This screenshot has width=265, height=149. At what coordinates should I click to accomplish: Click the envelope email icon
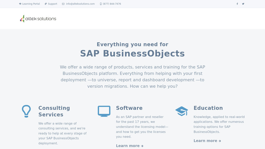click(x=63, y=4)
